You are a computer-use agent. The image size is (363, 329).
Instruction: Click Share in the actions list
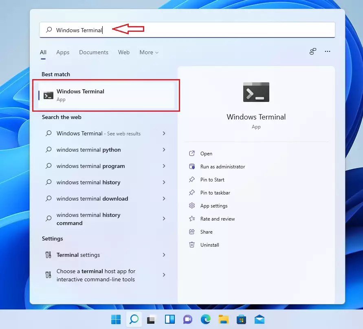click(x=207, y=232)
